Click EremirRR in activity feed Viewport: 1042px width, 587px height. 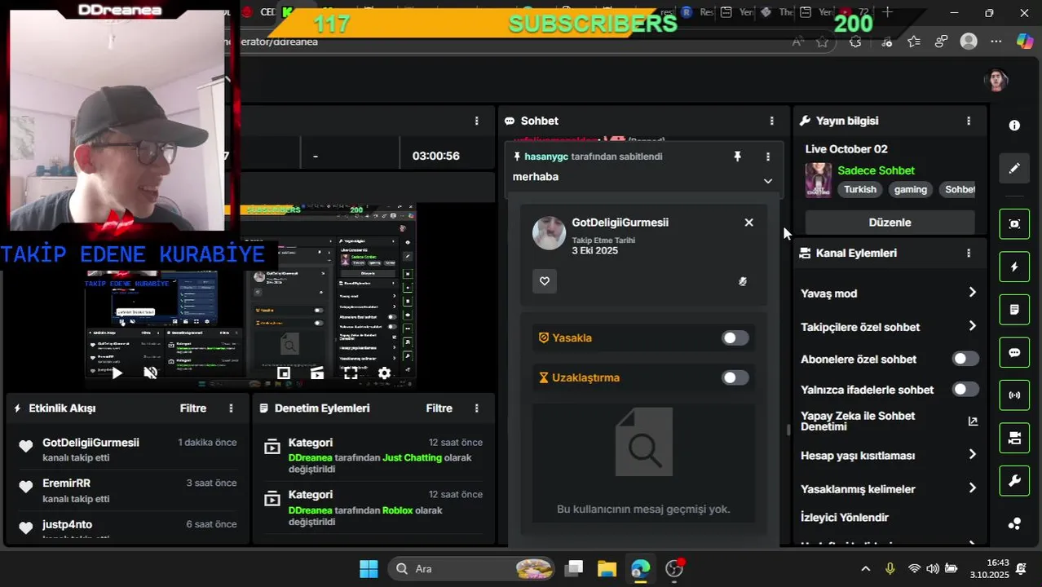coord(66,483)
